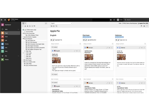Delete the Hebrew stage content element

click(144, 48)
